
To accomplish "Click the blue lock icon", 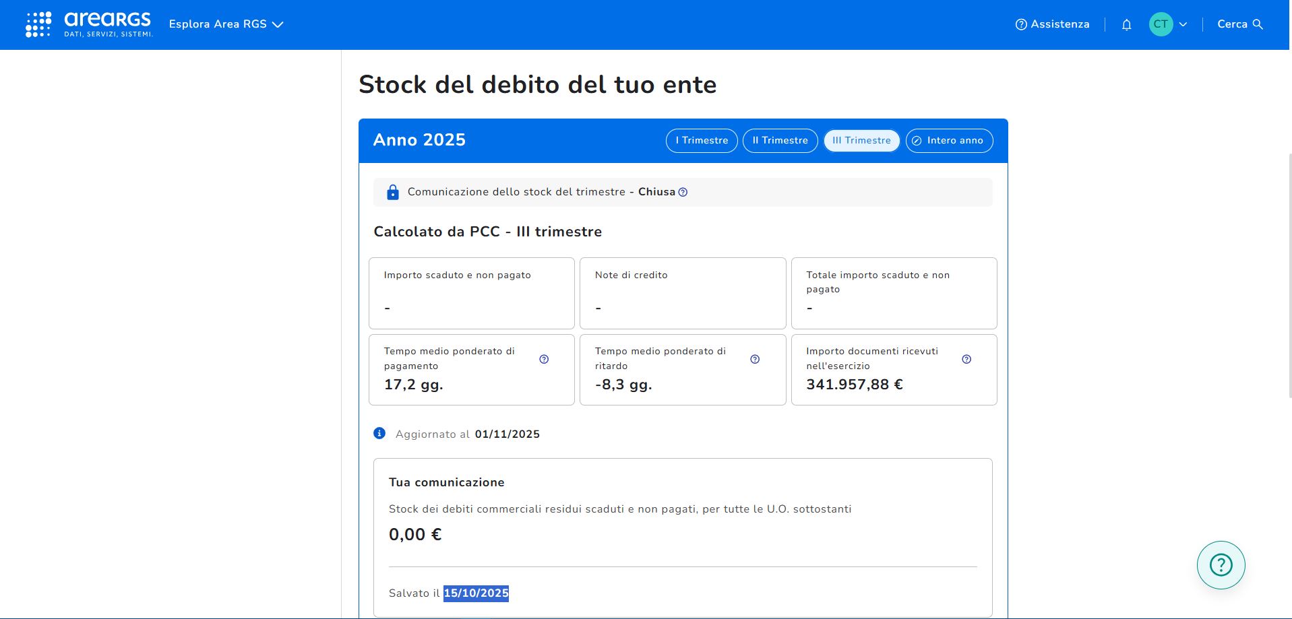I will [393, 193].
